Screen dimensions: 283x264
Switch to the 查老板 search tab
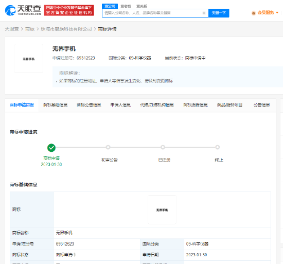[x=126, y=6]
